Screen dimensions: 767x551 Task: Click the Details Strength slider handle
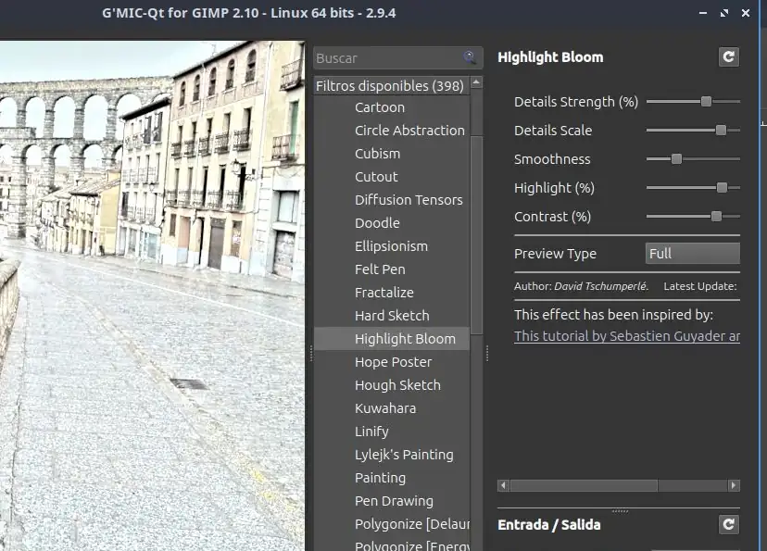click(706, 101)
